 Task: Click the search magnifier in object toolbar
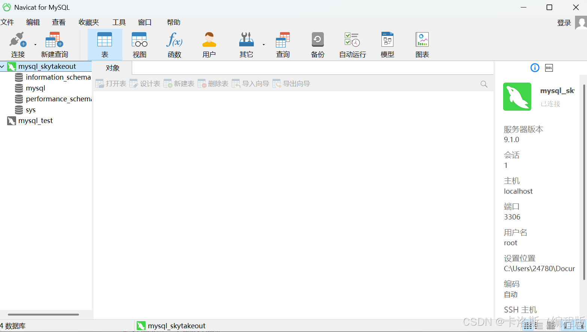(x=484, y=84)
